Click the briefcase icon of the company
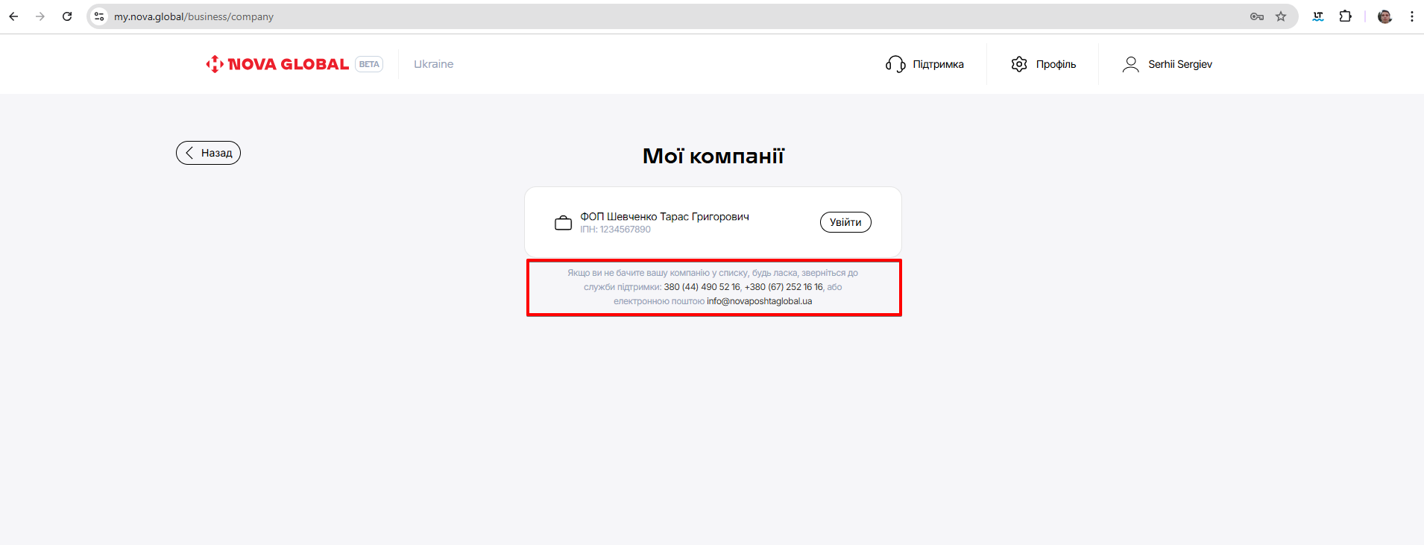The height and width of the screenshot is (545, 1424). point(564,223)
